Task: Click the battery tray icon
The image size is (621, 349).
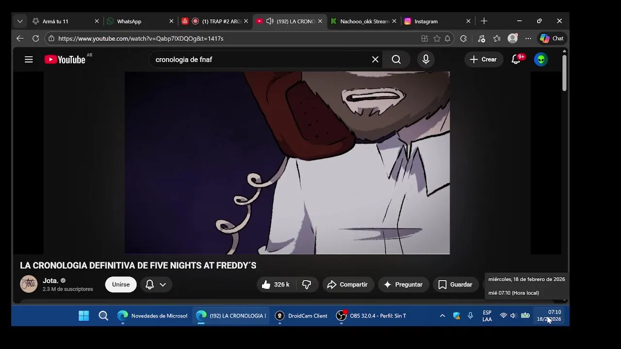Action: 525,316
